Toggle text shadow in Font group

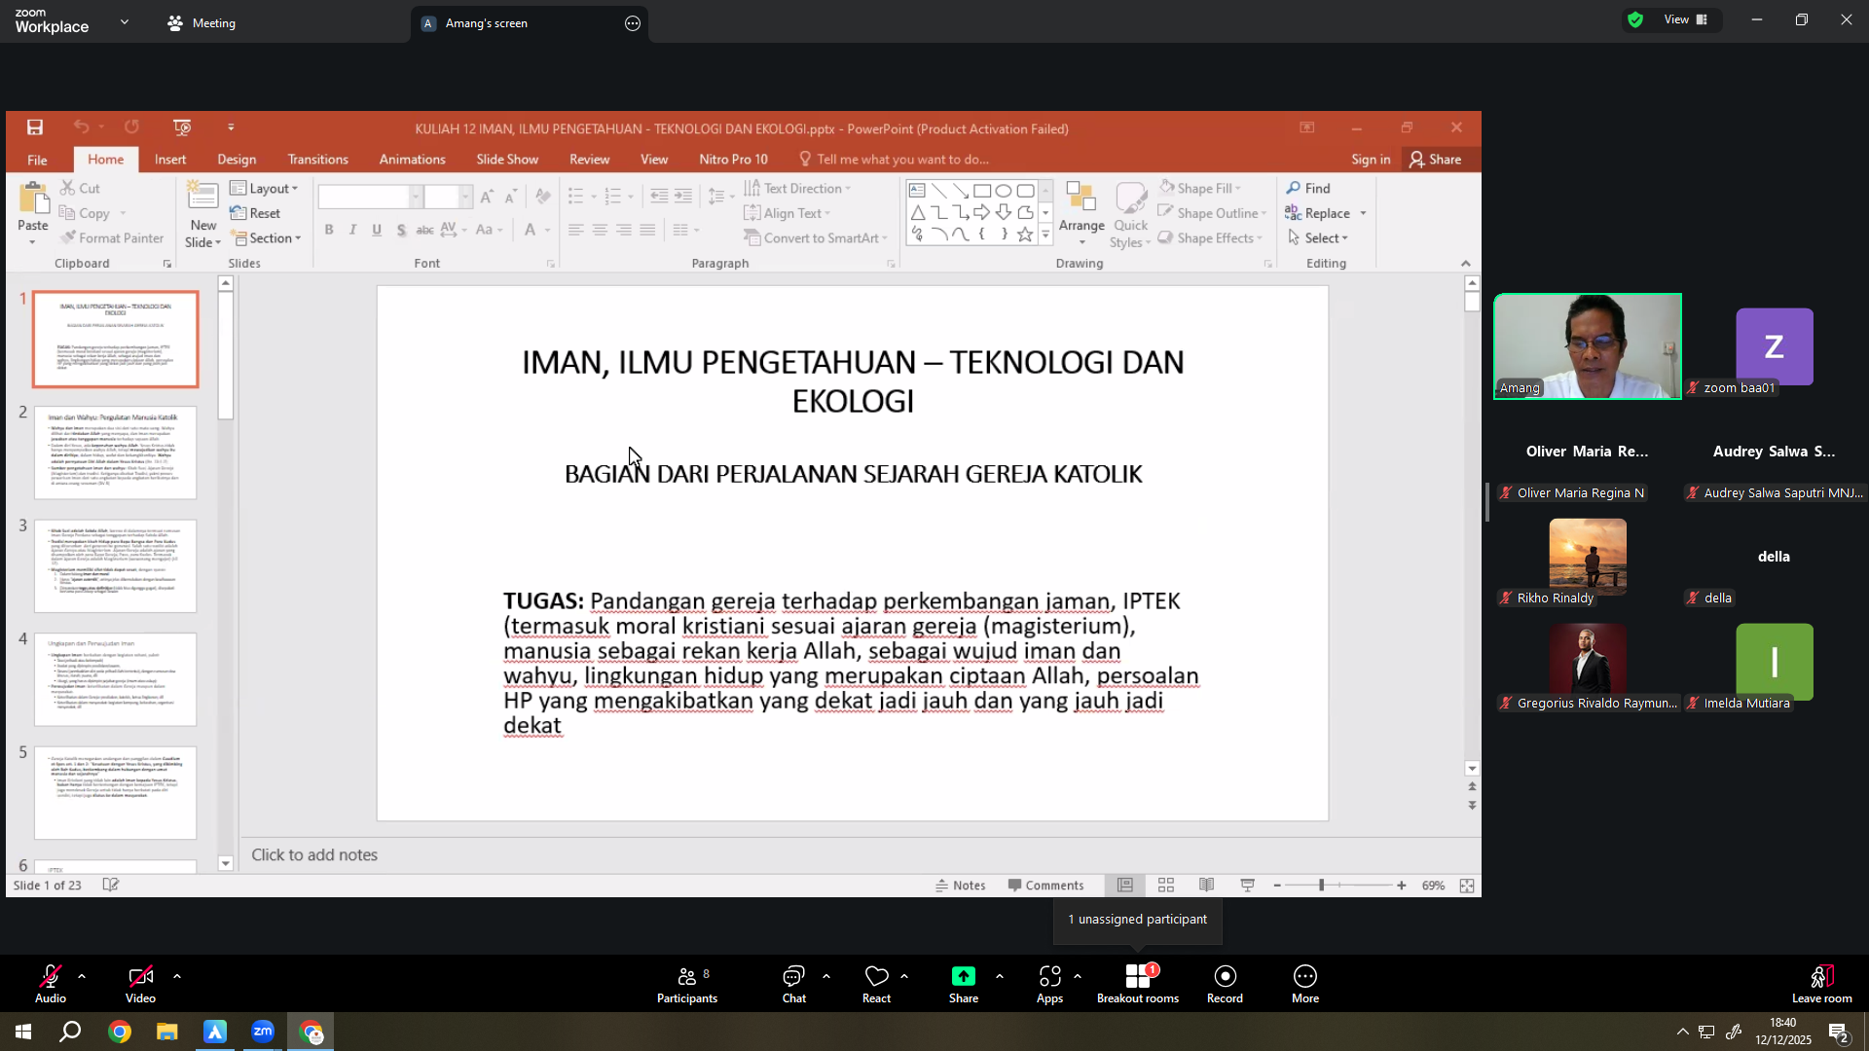(401, 230)
